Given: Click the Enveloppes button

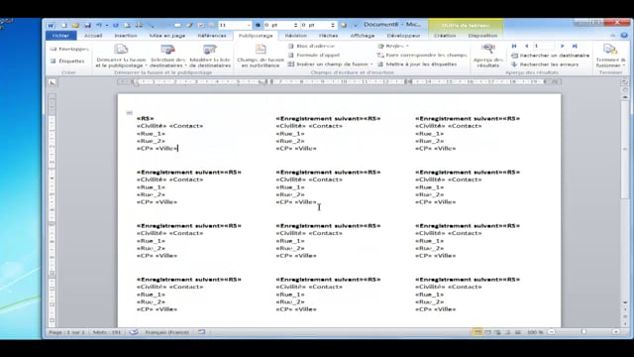Looking at the screenshot, I should 69,49.
